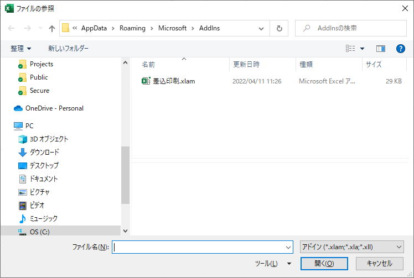Open the アドイン file type filter dropdown
The height and width of the screenshot is (278, 414).
351,247
